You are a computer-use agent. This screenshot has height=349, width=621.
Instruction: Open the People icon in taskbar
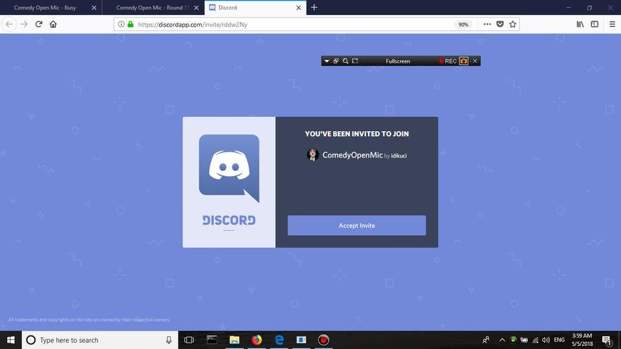pyautogui.click(x=486, y=340)
